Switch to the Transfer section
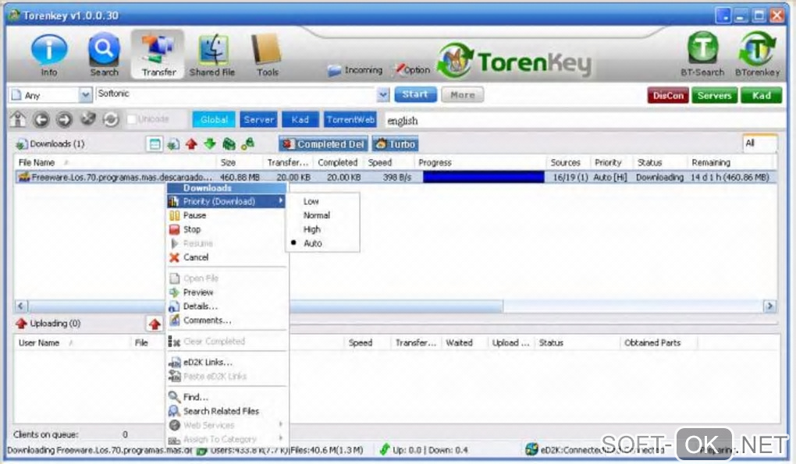The image size is (796, 464). click(158, 53)
